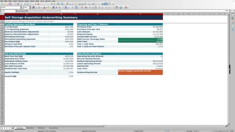235x132 pixels.
Task: Click the Copy icon
Action: (28, 4)
